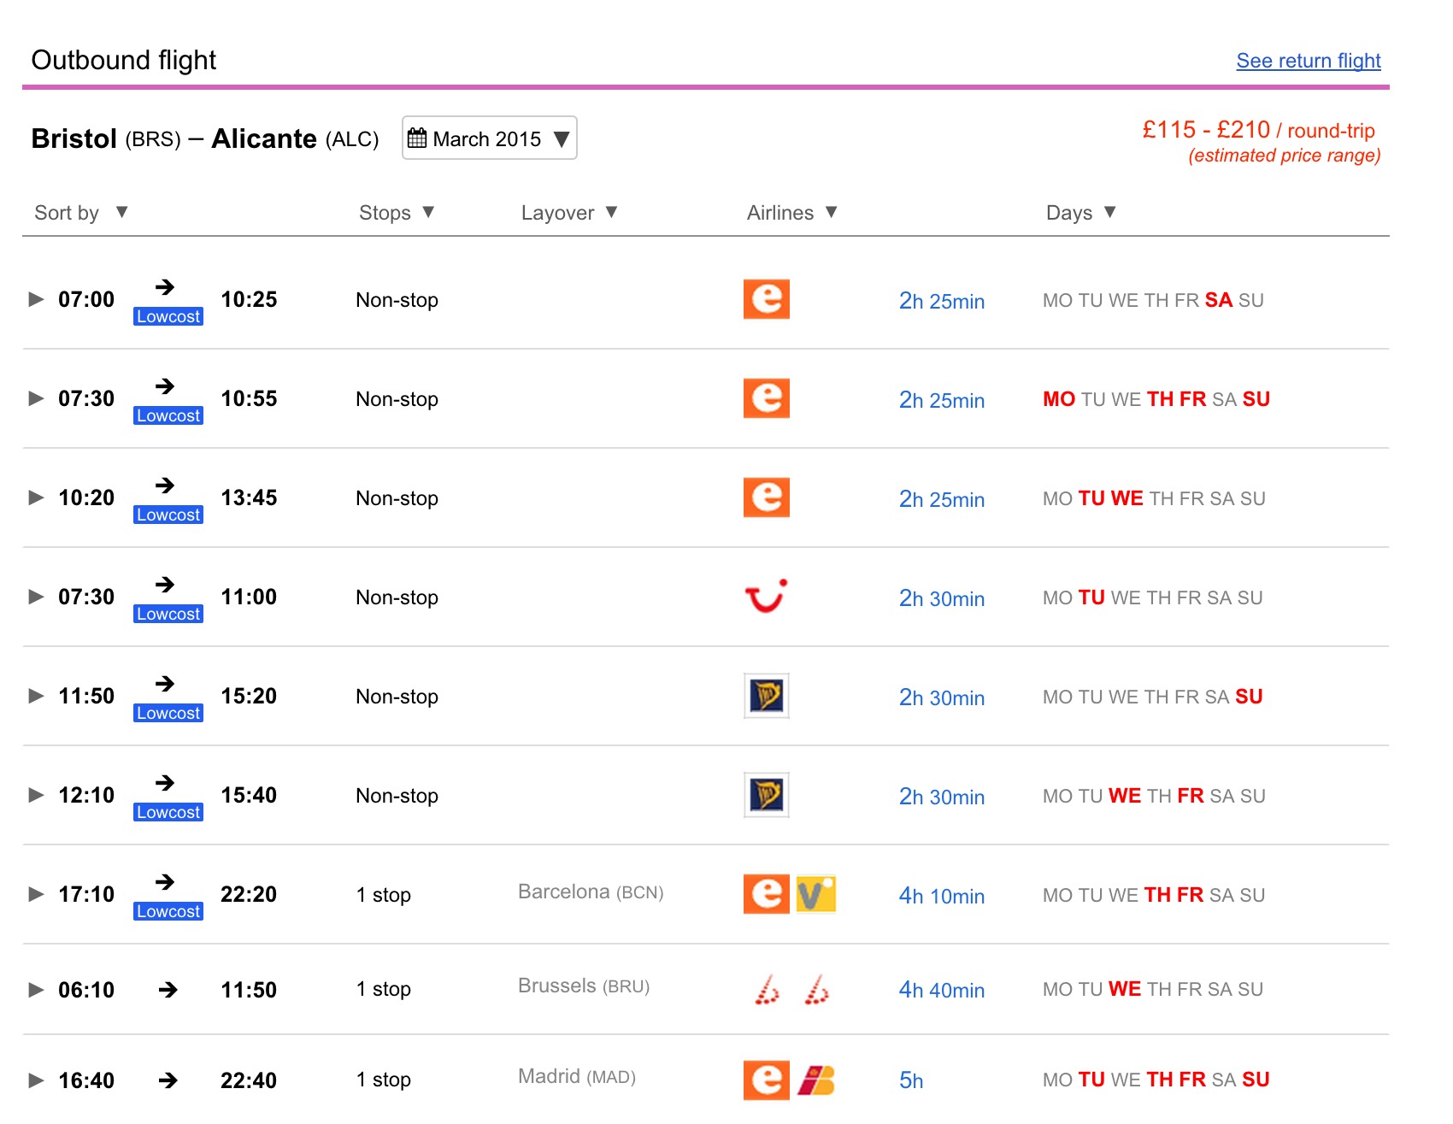The height and width of the screenshot is (1124, 1453).
Task: Click the 2h 30min duration on TUI flight
Action: 941,598
